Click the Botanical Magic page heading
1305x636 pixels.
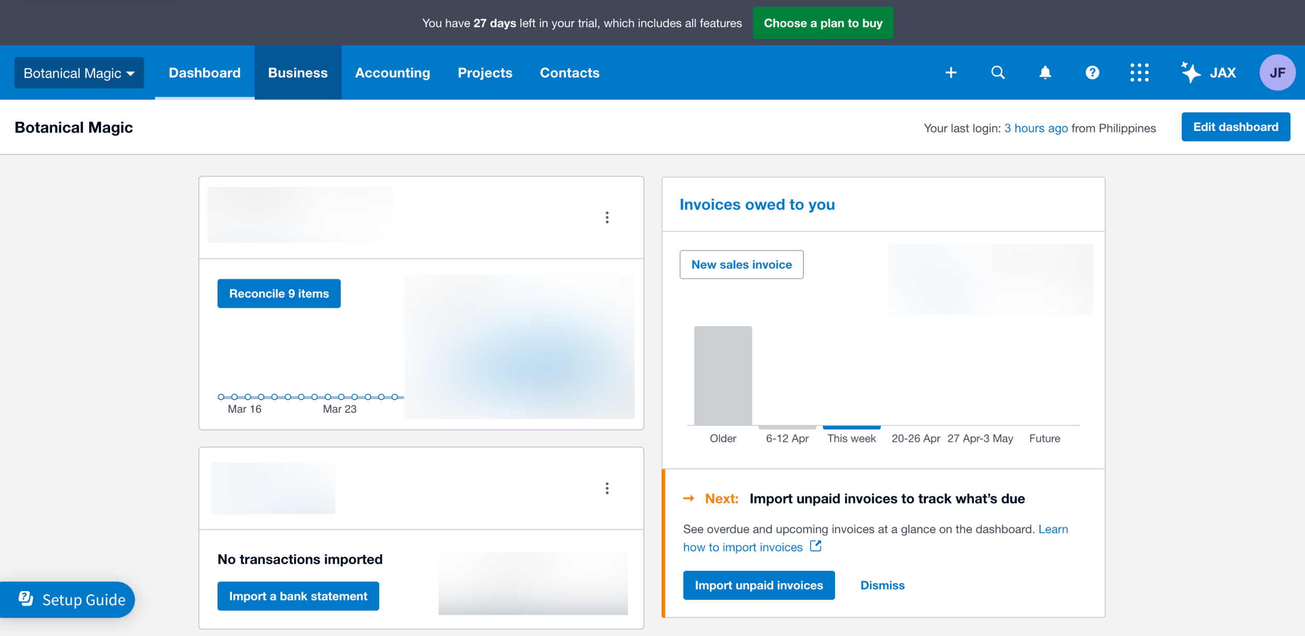click(73, 127)
